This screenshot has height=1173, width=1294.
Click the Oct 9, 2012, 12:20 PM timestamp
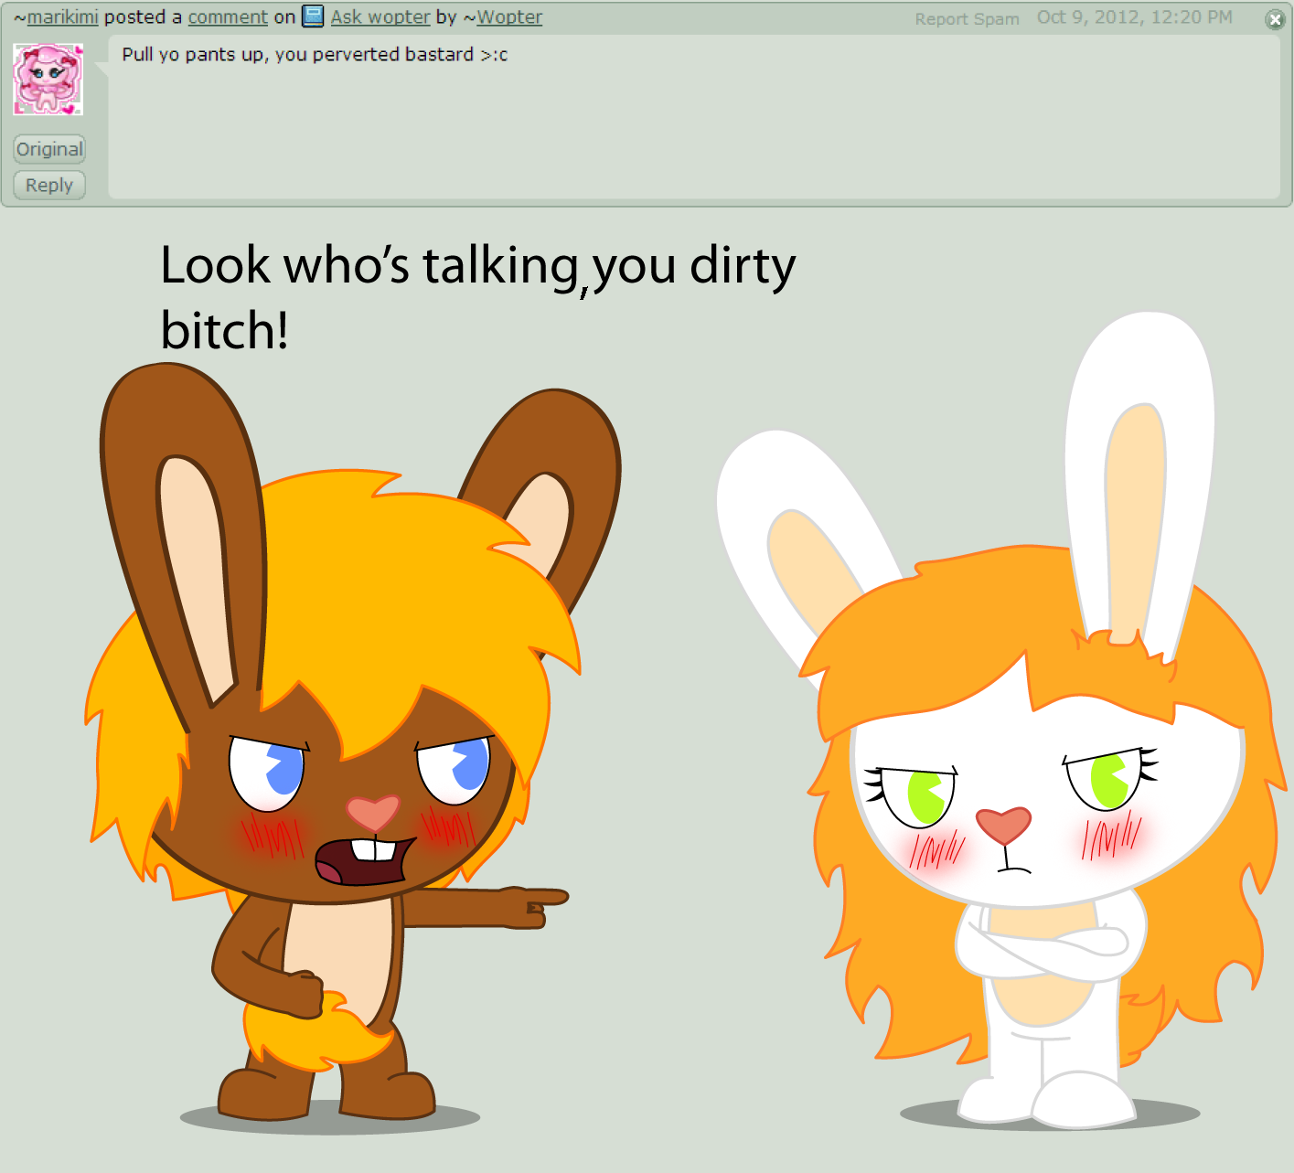point(1134,17)
